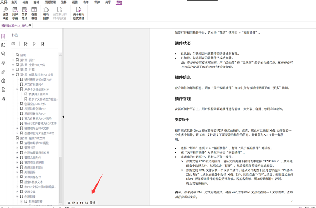
Task: Open 在线教程 online tutorials
Action: [x=34, y=13]
